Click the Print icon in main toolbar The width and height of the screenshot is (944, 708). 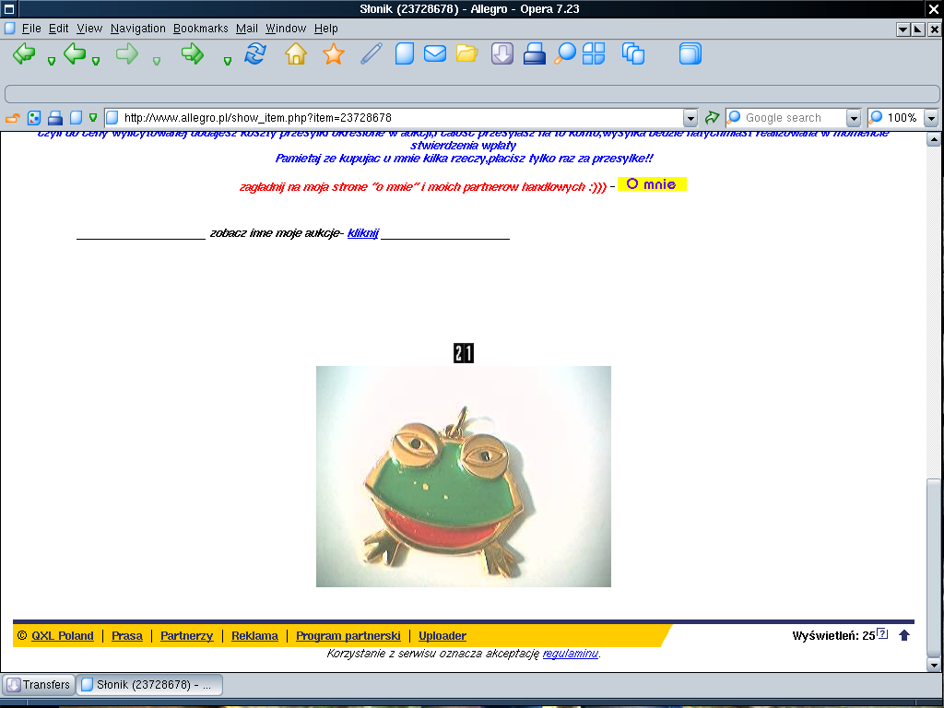[535, 54]
